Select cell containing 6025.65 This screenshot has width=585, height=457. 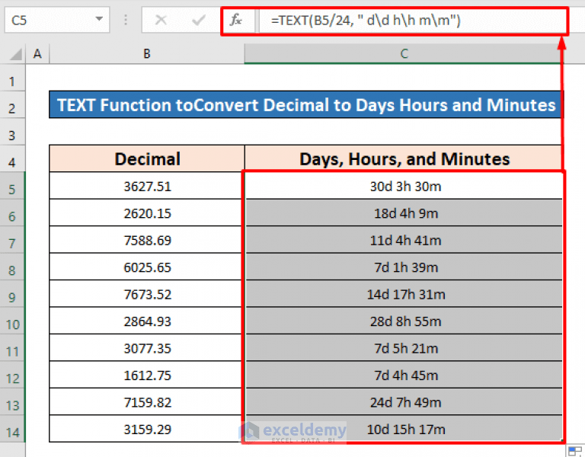coord(147,267)
